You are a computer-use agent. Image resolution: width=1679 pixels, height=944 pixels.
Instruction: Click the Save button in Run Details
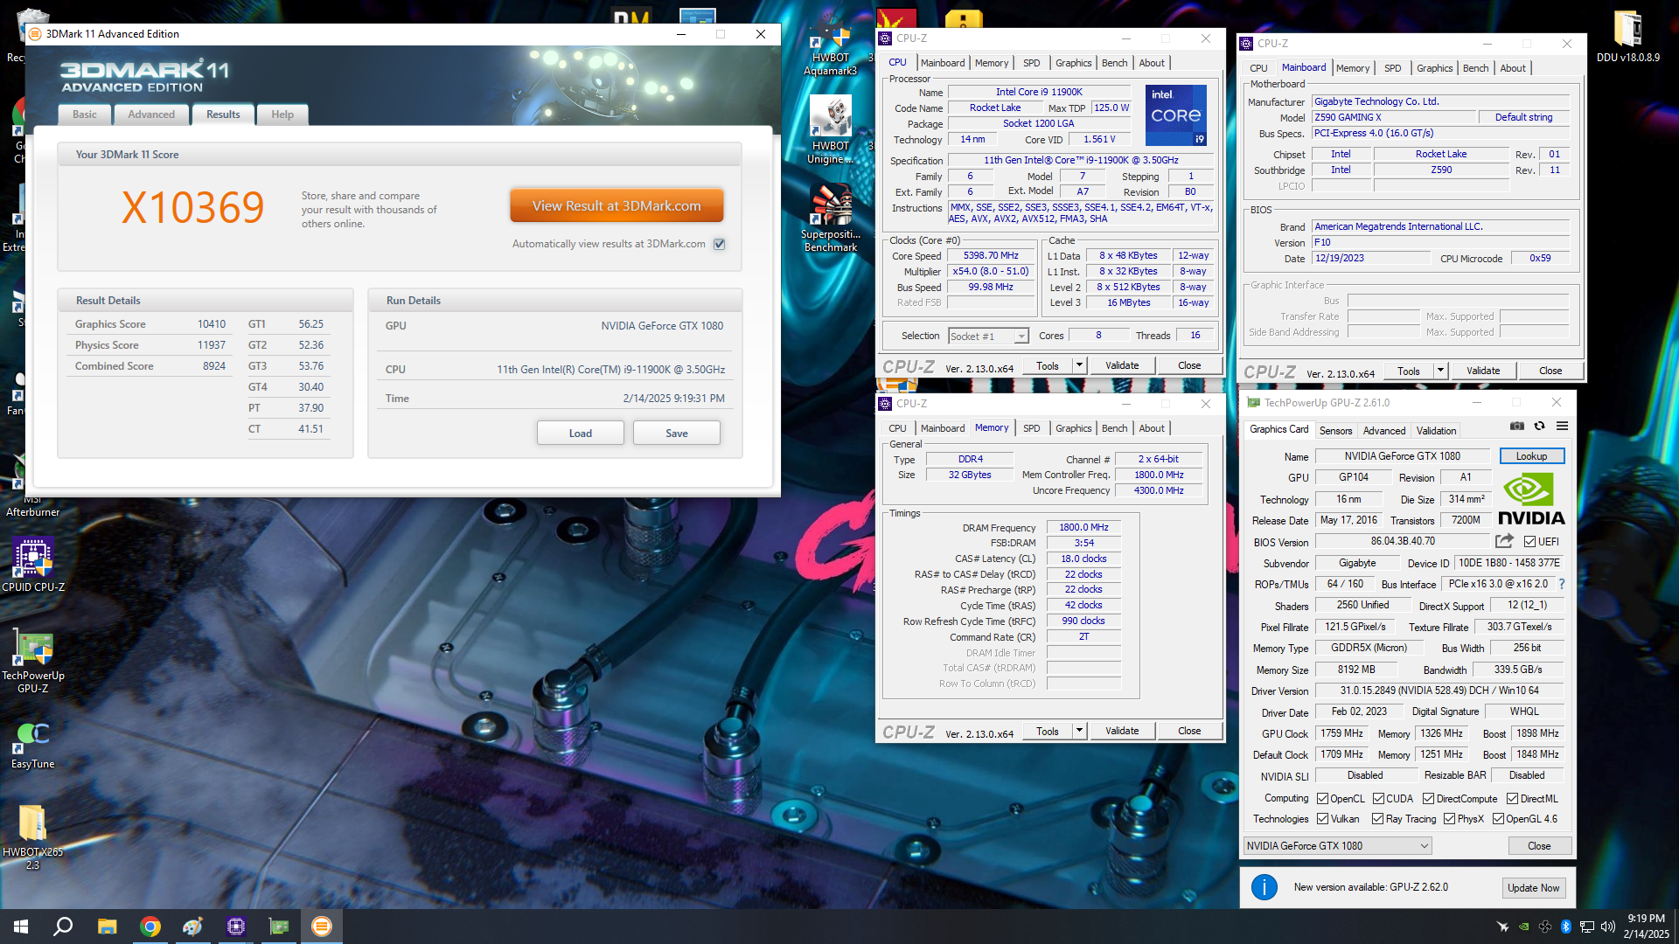[x=677, y=434]
